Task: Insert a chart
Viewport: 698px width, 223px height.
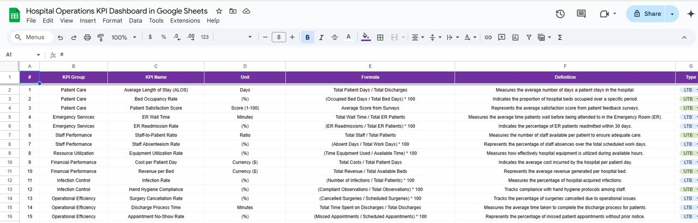Action: click(x=515, y=38)
